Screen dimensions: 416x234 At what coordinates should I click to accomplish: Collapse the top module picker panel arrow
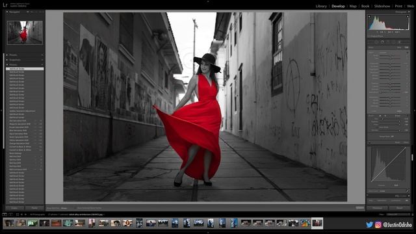[x=208, y=1]
